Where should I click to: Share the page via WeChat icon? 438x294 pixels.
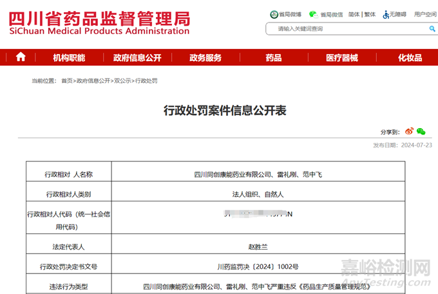coord(421,131)
